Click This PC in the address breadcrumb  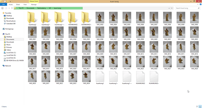[x=21, y=8]
